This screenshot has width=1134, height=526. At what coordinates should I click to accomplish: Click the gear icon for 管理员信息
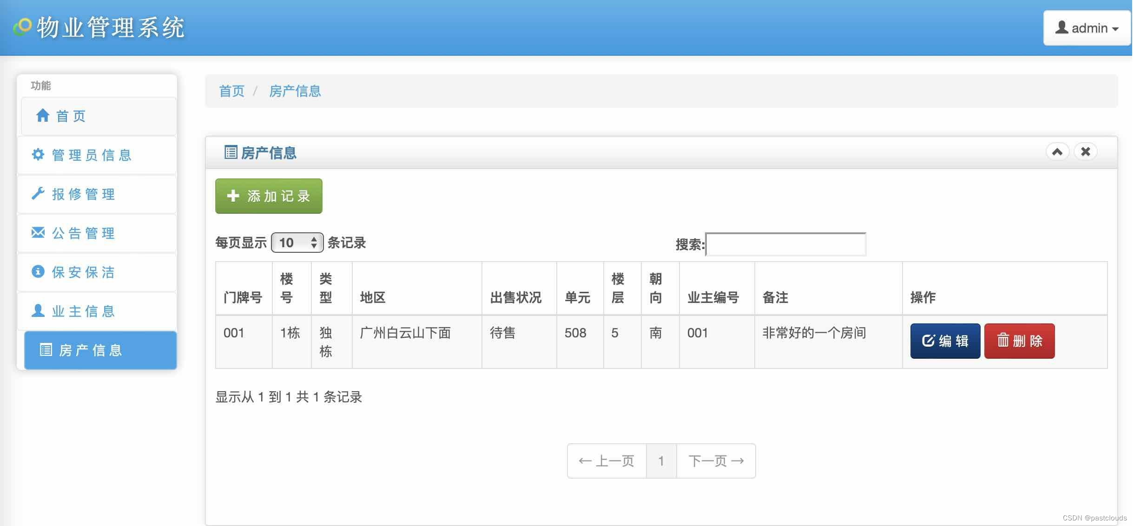[x=38, y=154]
